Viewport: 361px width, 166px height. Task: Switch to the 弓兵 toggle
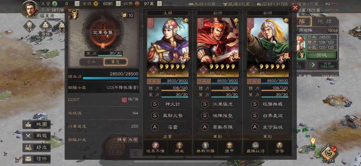point(91,62)
